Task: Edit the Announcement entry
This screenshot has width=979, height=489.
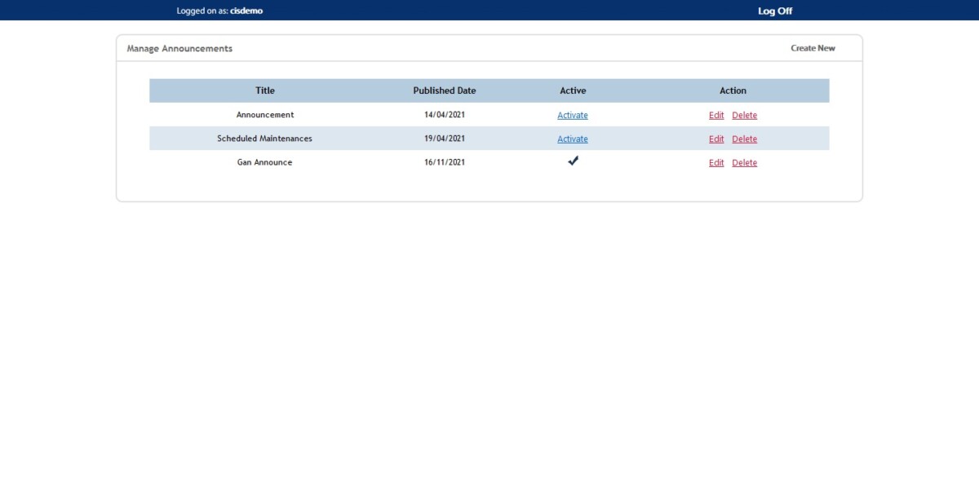Action: pyautogui.click(x=716, y=115)
